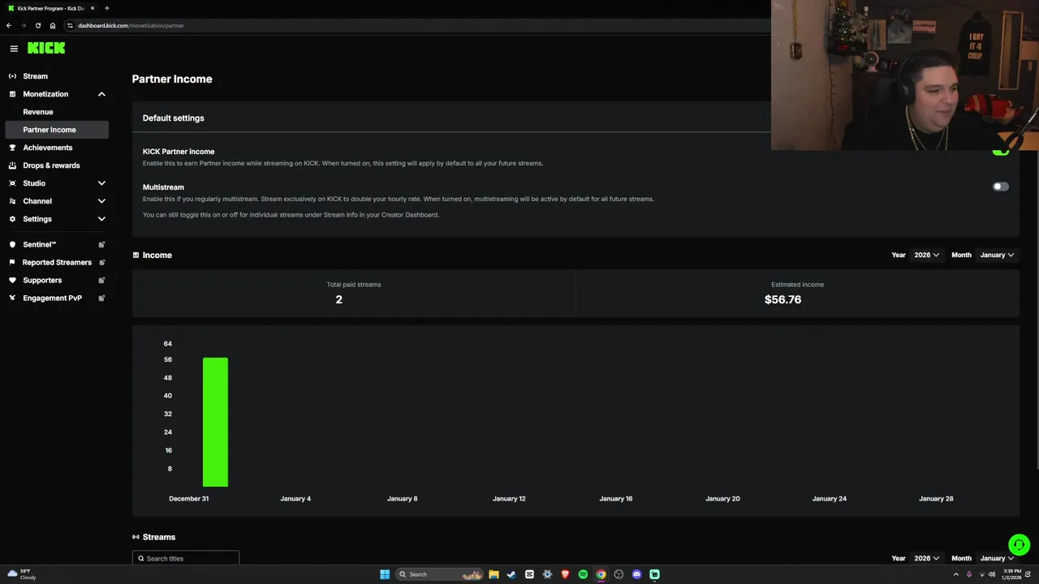The height and width of the screenshot is (584, 1039).
Task: Click the Estimated income $56.76 value
Action: click(x=782, y=299)
